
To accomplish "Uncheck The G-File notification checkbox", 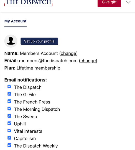I will (x=9, y=94).
